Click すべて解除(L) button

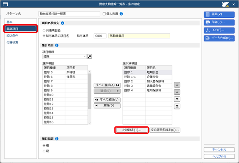tap(107, 100)
